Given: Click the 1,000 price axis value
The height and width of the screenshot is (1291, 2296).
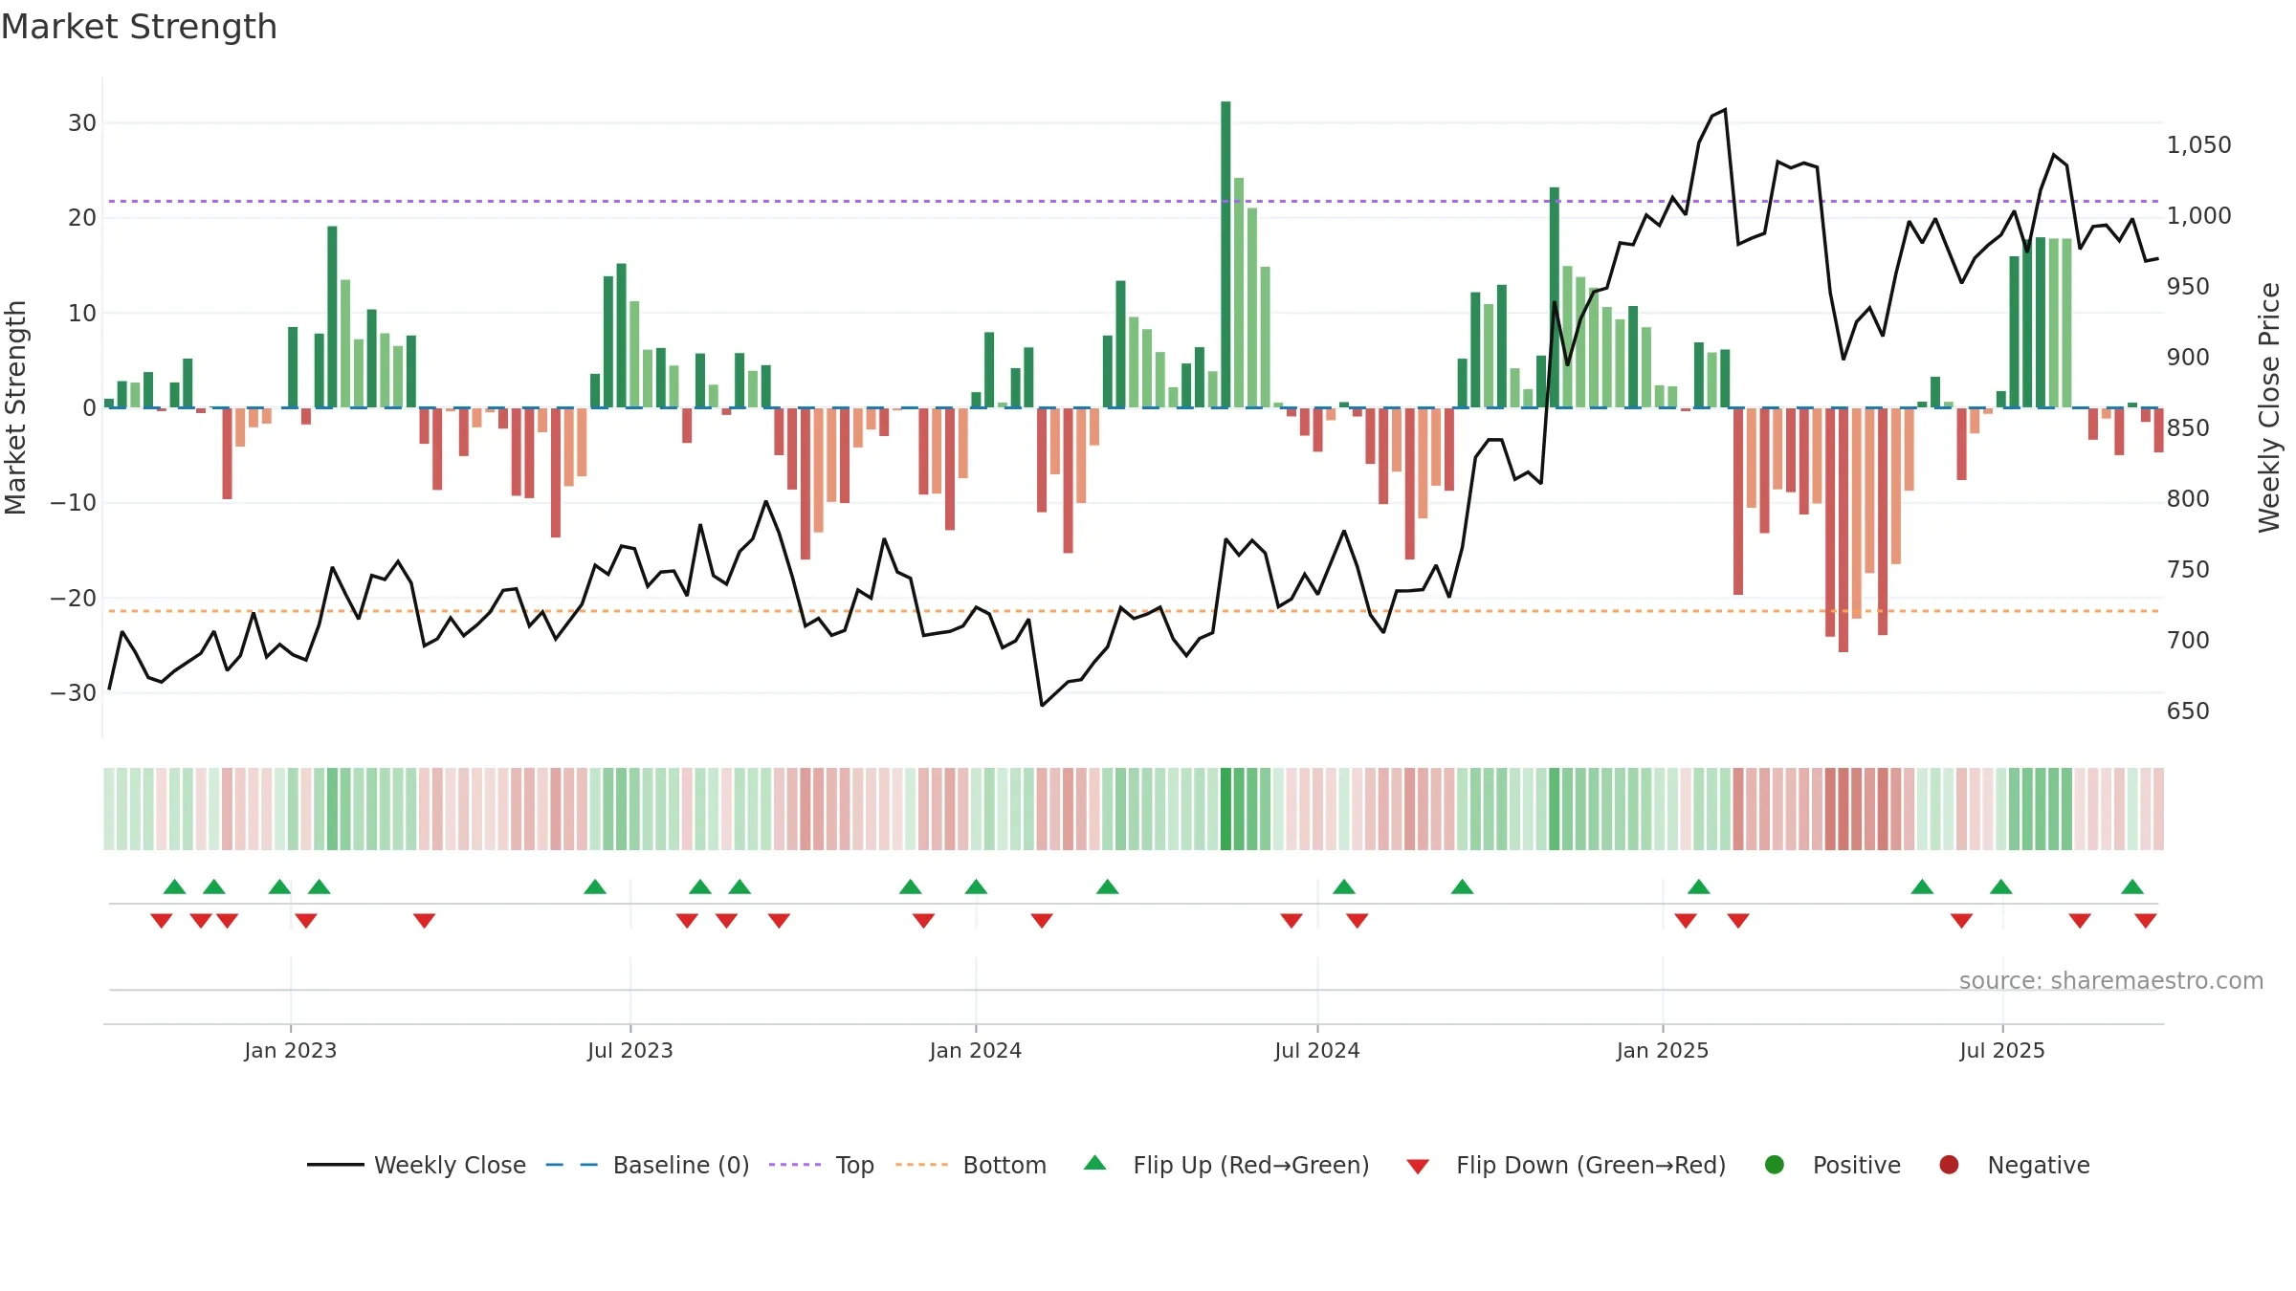Looking at the screenshot, I should pyautogui.click(x=2198, y=216).
